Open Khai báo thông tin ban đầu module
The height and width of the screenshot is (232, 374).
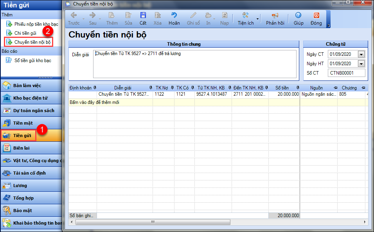(31, 223)
